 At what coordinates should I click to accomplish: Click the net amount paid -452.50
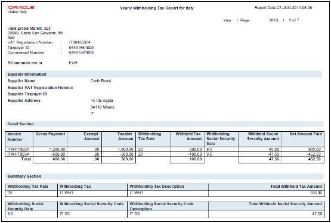[314, 154]
